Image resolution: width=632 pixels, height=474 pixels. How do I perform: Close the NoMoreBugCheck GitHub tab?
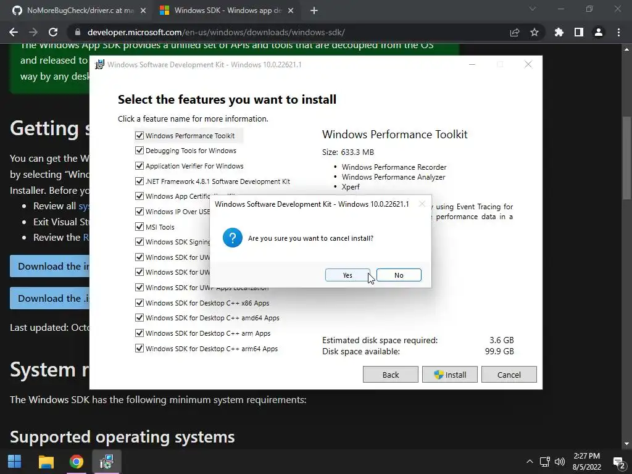click(x=143, y=11)
